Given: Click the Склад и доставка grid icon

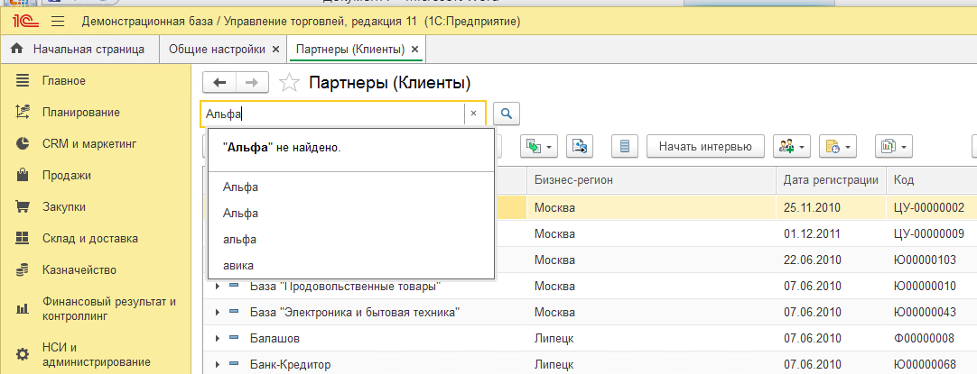Looking at the screenshot, I should [x=23, y=238].
